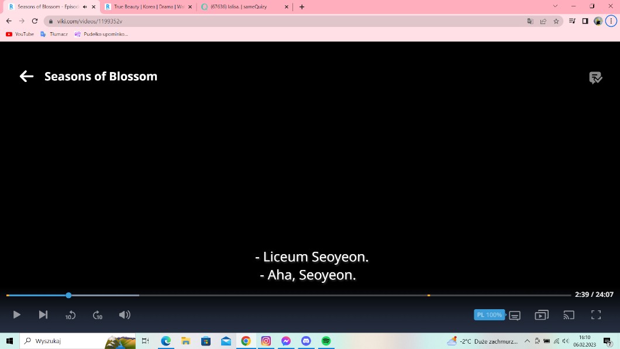Go back using arrow beside Seasons of Blossom
Viewport: 620px width, 349px height.
coord(26,76)
